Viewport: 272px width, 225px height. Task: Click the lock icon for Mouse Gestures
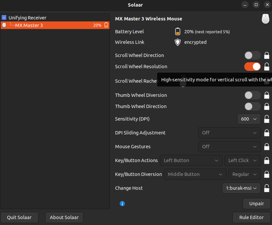(x=267, y=147)
